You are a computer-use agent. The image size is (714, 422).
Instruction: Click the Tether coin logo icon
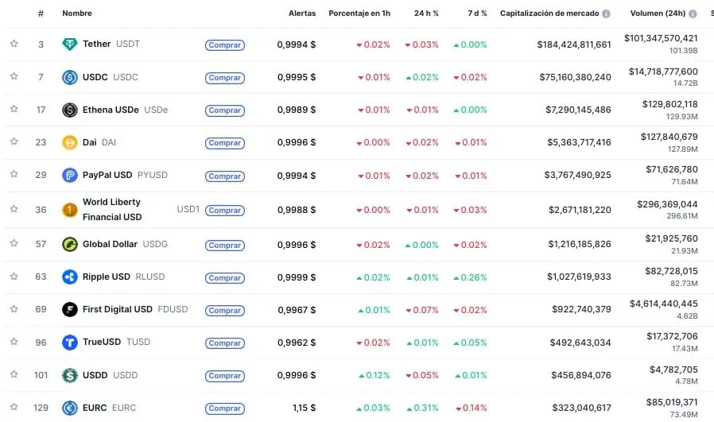pyautogui.click(x=69, y=45)
